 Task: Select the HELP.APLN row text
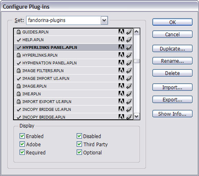pos(33,40)
